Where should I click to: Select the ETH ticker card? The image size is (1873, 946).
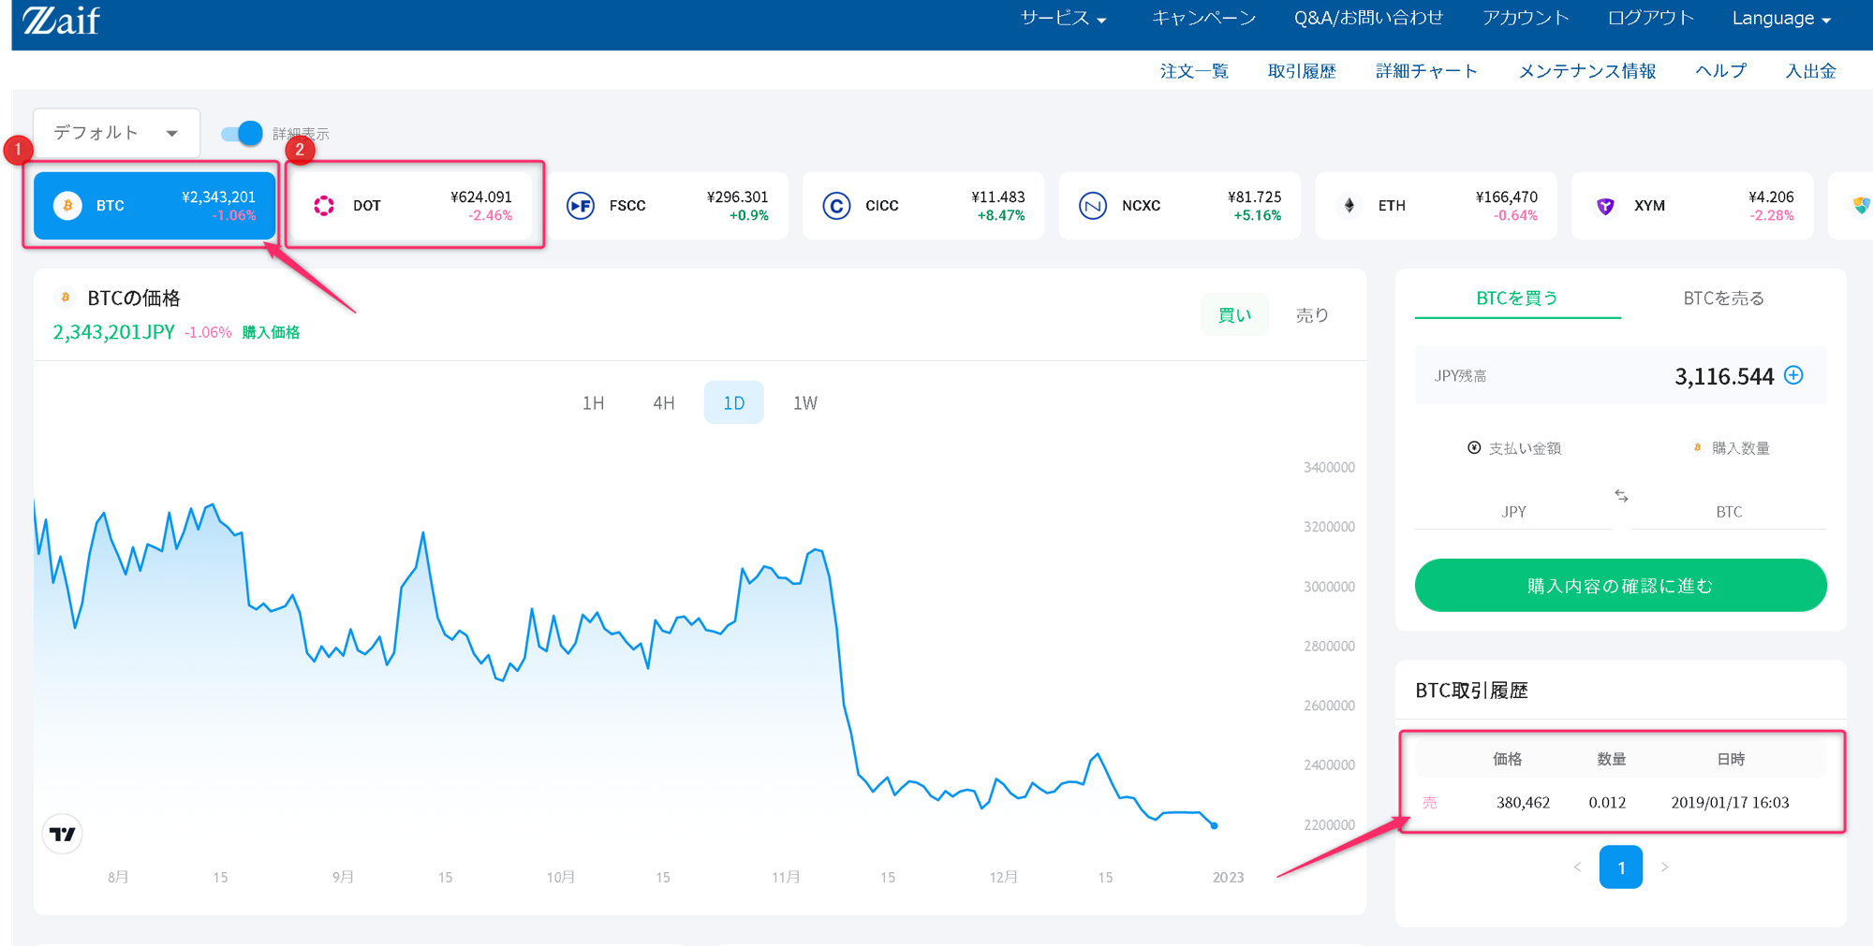[1436, 206]
